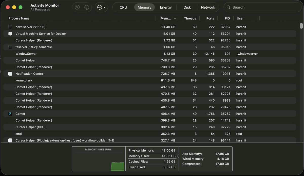The image size is (304, 176).
Task: Sort by Process Name column header
Action: 19,18
